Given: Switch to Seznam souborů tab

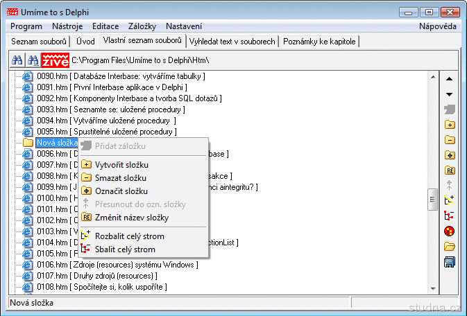Looking at the screenshot, I should pyautogui.click(x=39, y=42).
